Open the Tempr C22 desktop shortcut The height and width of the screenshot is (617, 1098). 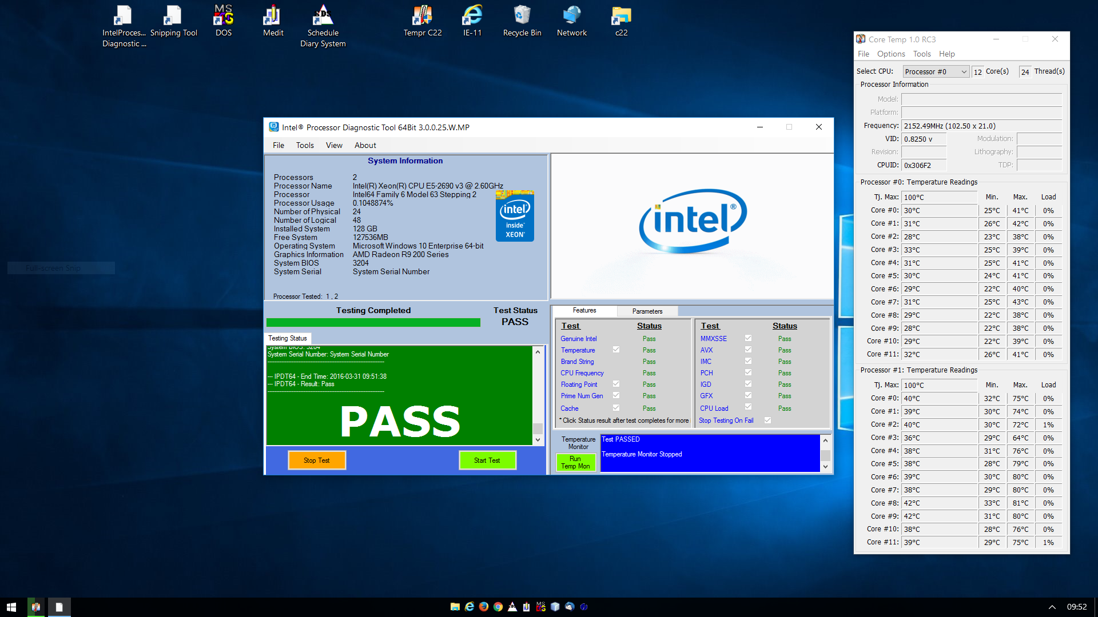pyautogui.click(x=422, y=21)
